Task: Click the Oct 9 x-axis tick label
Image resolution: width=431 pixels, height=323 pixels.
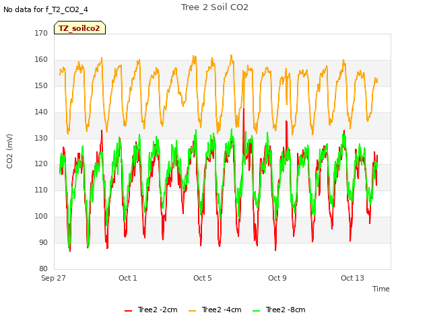Action: tap(277, 278)
